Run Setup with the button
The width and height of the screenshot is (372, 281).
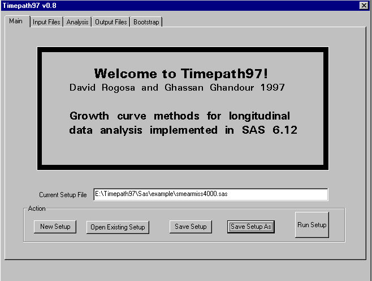[x=312, y=225]
